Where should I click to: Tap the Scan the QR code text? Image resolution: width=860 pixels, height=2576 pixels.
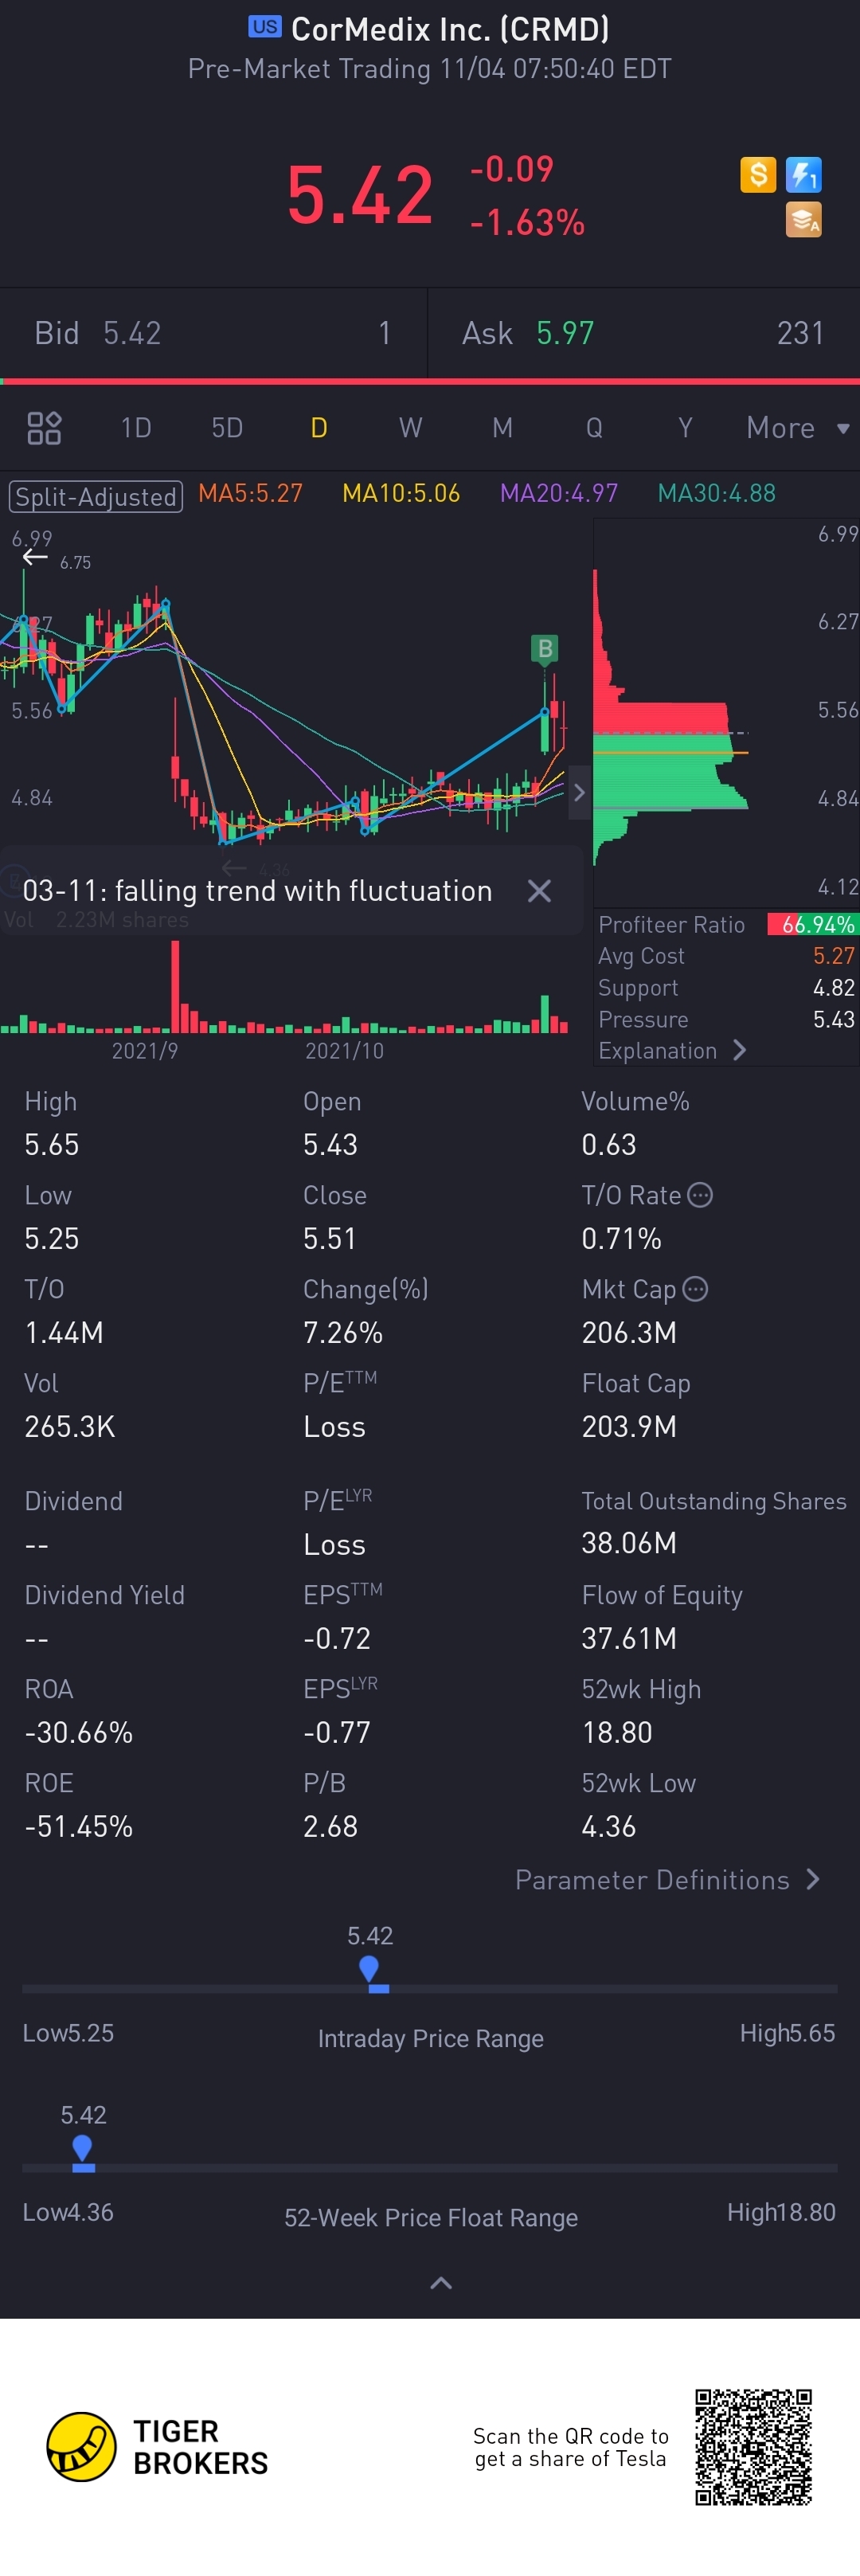pyautogui.click(x=571, y=2447)
